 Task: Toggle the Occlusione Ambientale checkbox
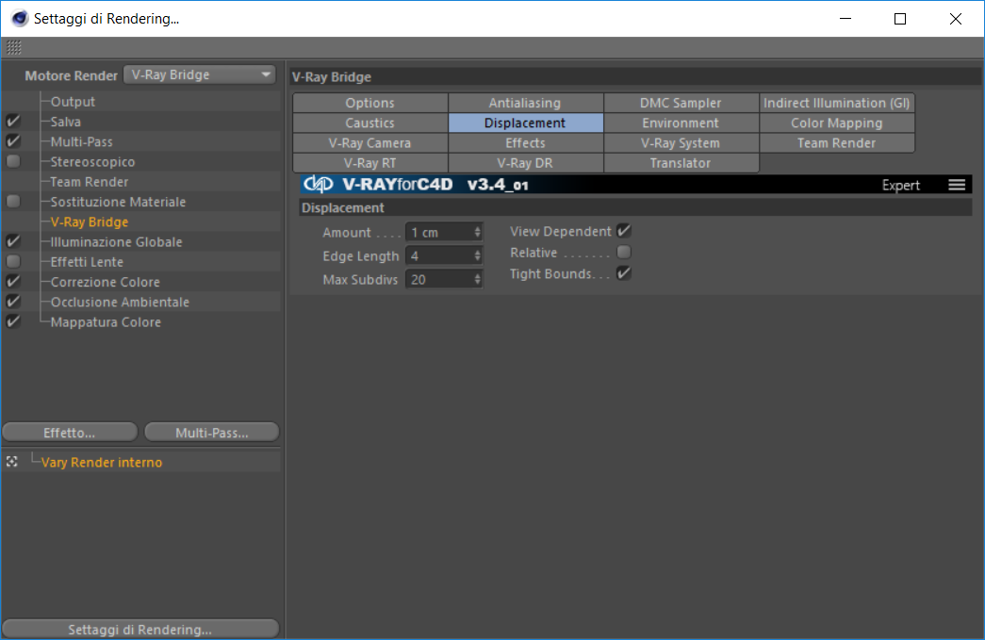(x=13, y=303)
